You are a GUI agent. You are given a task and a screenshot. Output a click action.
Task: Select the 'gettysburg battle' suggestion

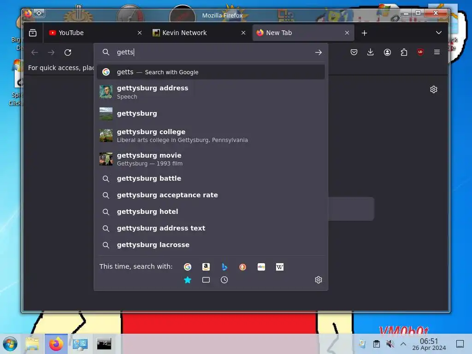tap(211, 178)
